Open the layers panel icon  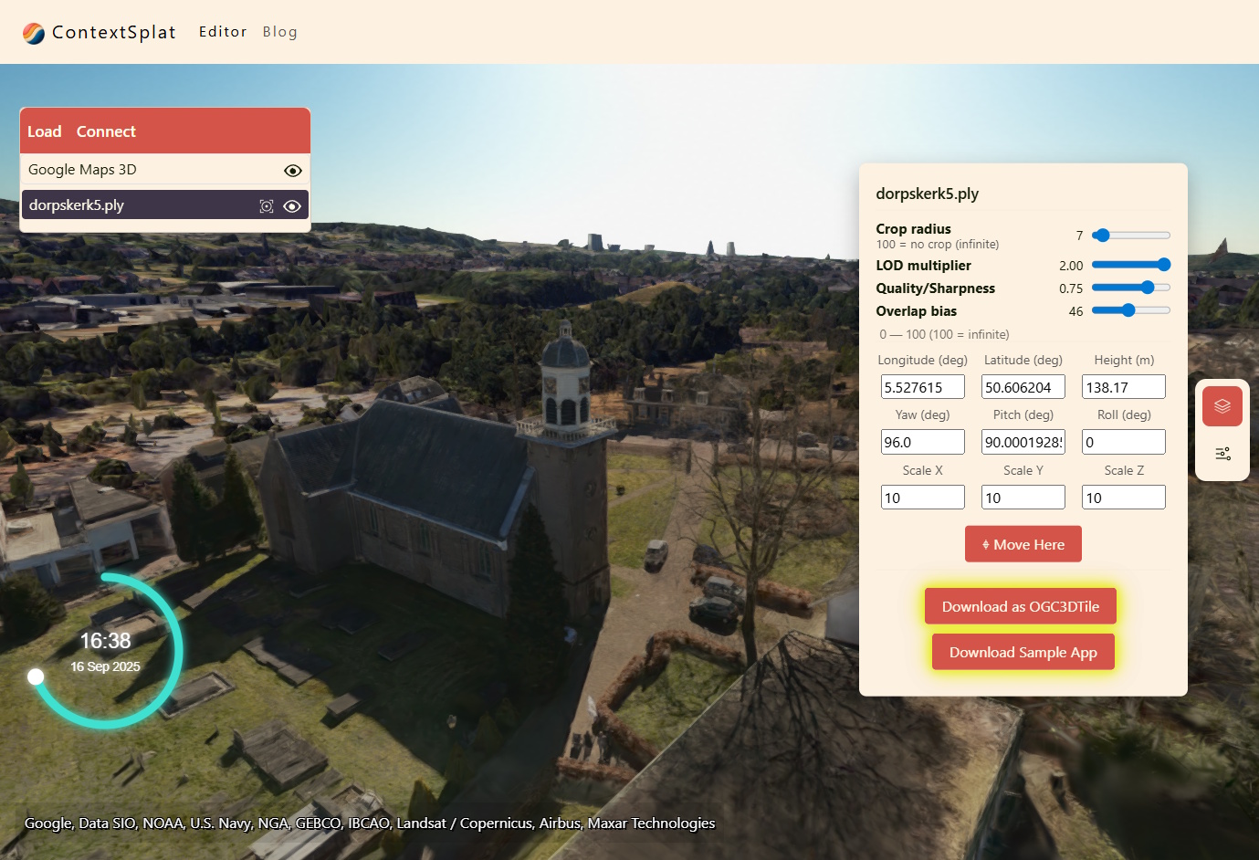(x=1222, y=406)
